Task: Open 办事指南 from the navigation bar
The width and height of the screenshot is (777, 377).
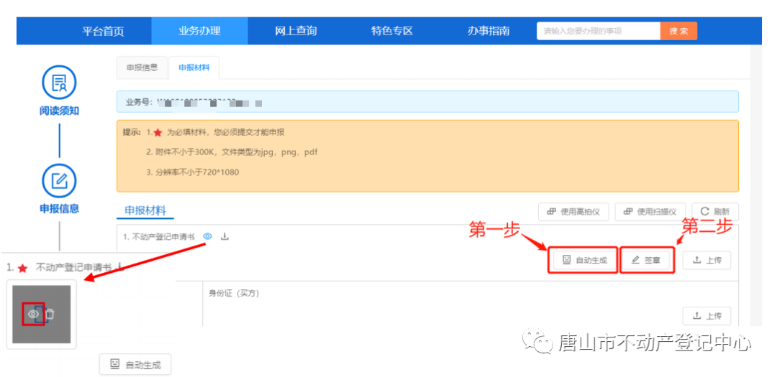Action: pos(489,31)
